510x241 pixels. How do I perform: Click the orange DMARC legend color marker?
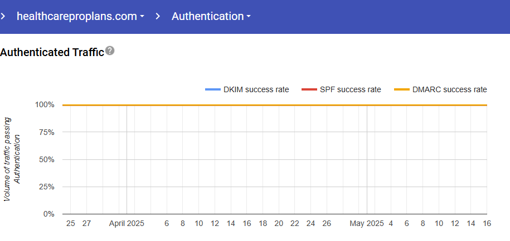(x=401, y=89)
